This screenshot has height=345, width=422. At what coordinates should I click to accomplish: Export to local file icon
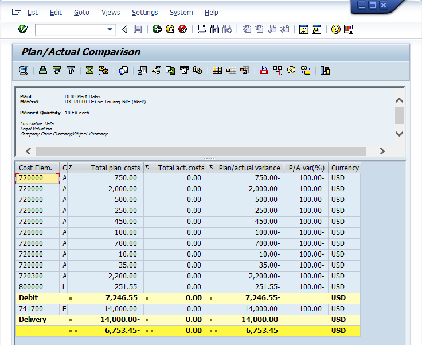click(x=170, y=71)
